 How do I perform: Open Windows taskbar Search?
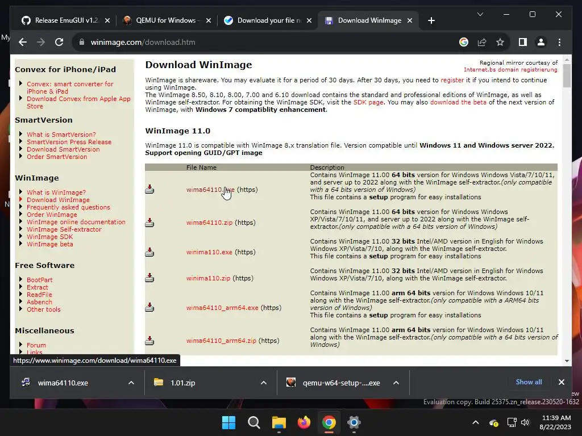coord(254,422)
